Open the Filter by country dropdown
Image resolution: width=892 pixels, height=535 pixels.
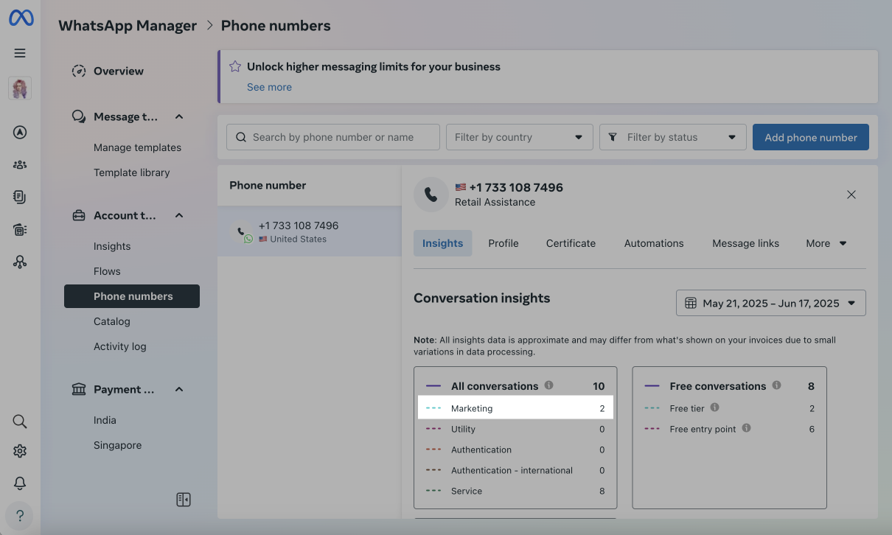519,137
